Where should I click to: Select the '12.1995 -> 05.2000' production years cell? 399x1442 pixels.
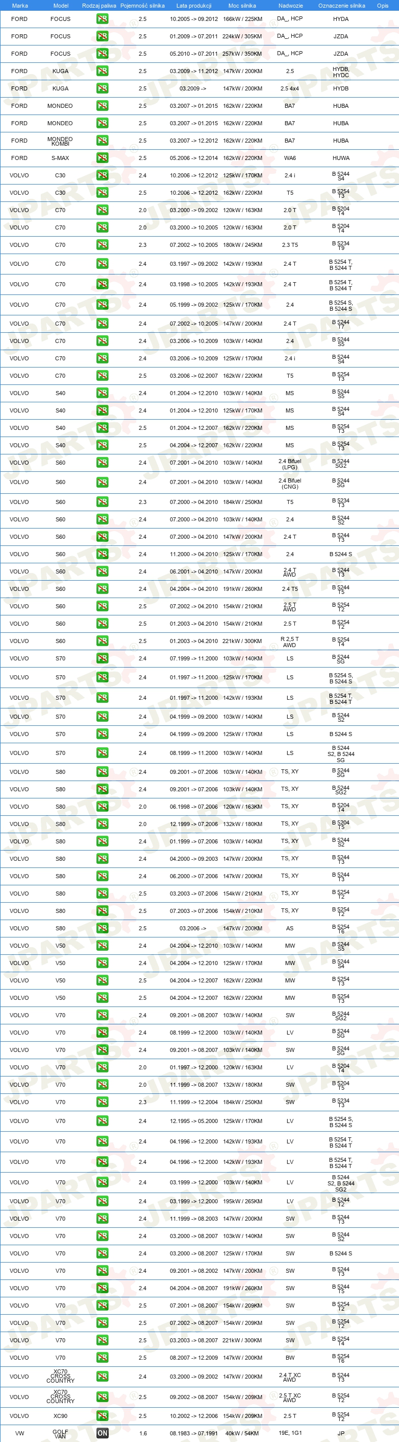pos(194,1121)
